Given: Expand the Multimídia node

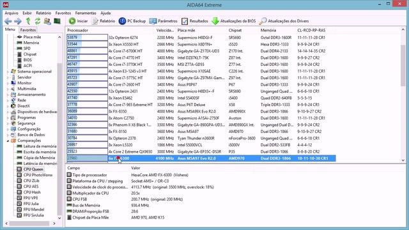Looking at the screenshot, I should tap(8, 89).
